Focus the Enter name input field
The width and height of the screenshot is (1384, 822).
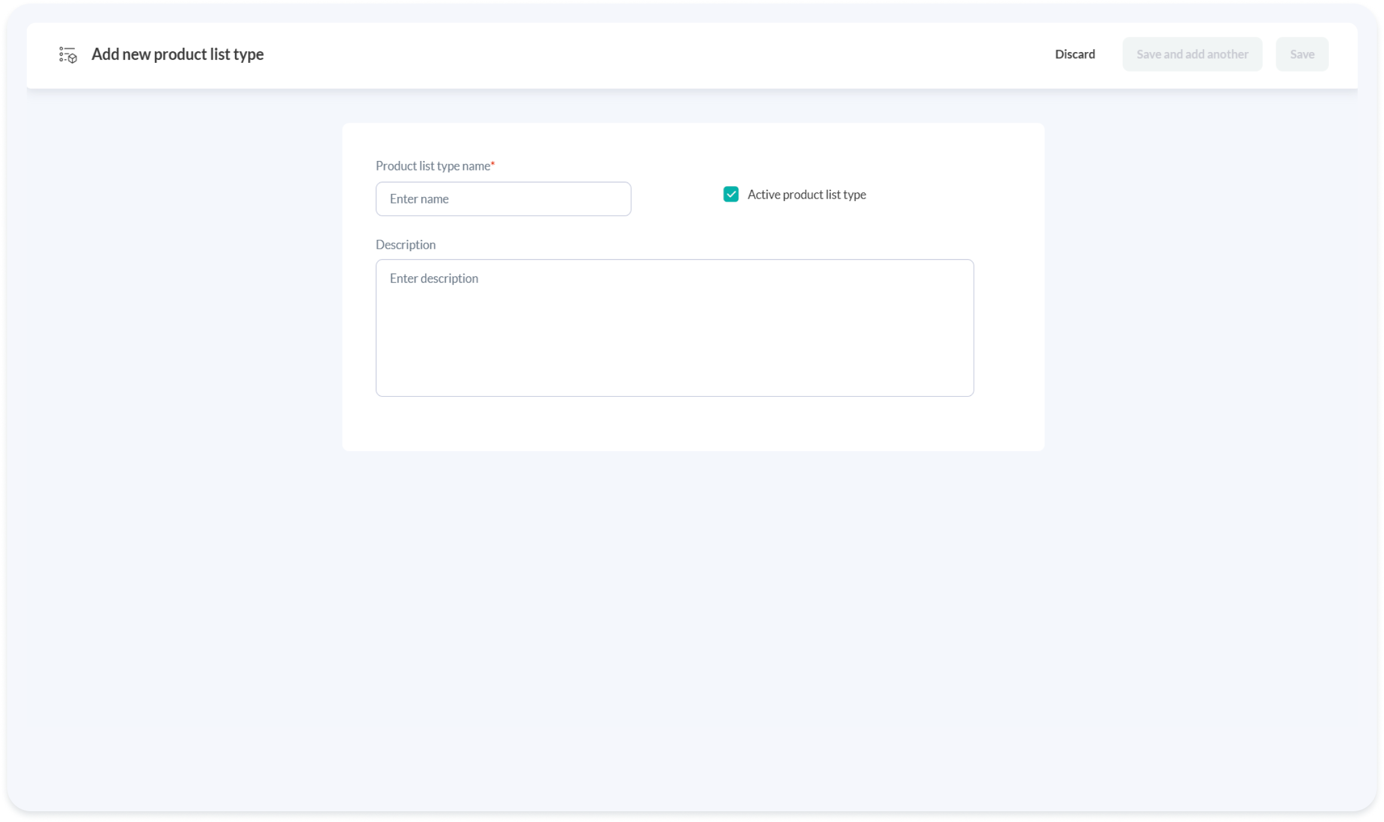503,199
